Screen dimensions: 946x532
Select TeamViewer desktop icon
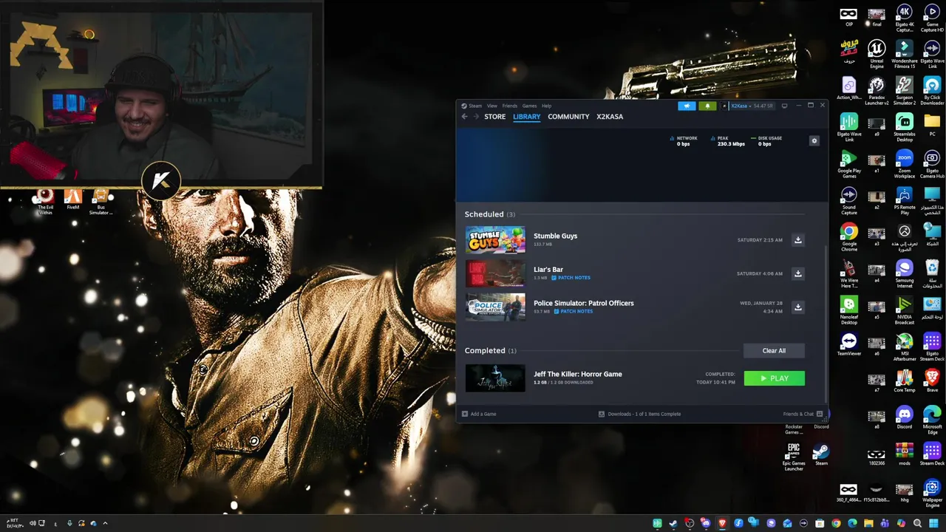click(848, 344)
